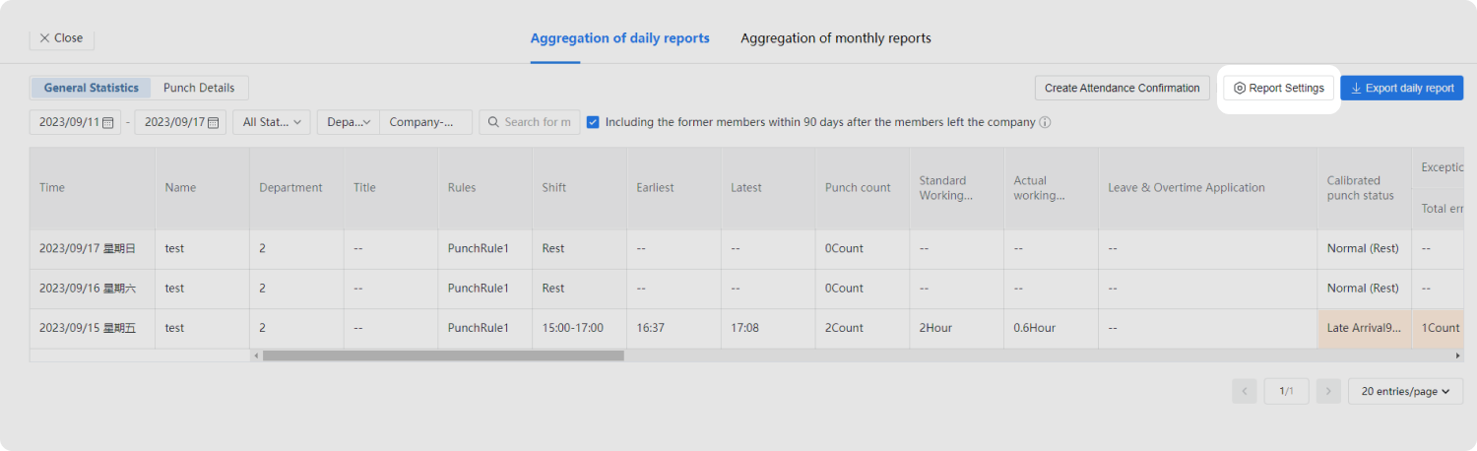Screen dimensions: 1477x451
Task: Click Leave & Overtime Application header
Action: [x=1207, y=188]
